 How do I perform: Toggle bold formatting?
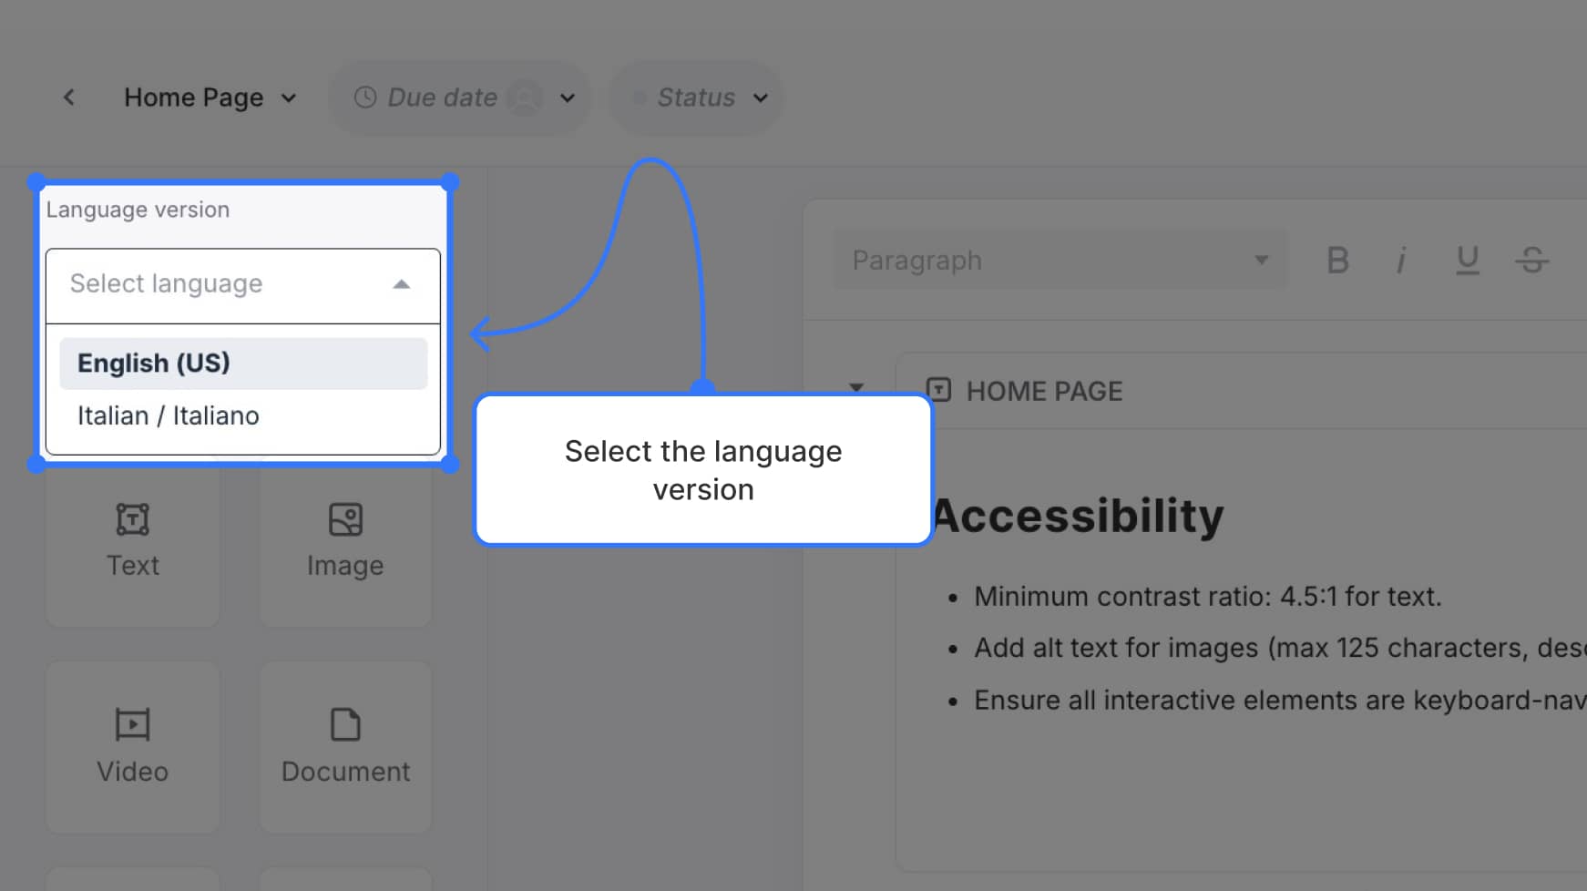click(x=1337, y=261)
